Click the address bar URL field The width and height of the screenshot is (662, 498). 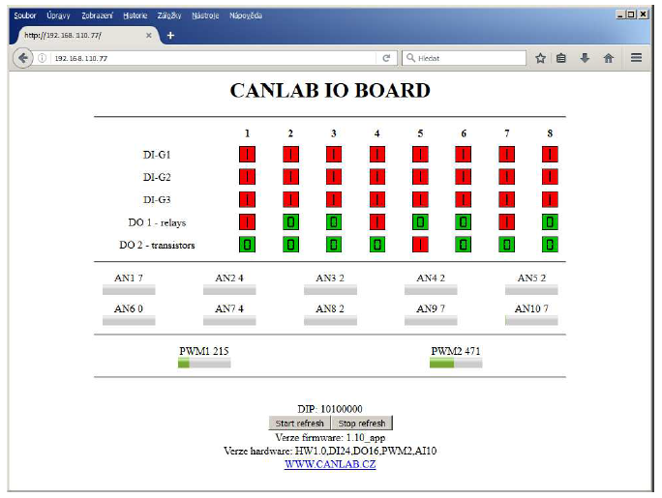213,58
